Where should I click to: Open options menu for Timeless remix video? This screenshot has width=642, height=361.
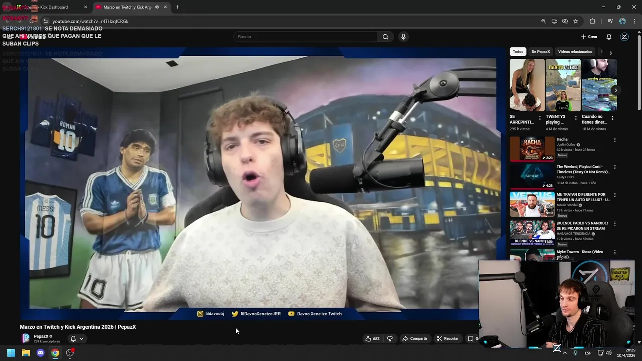coord(615,167)
